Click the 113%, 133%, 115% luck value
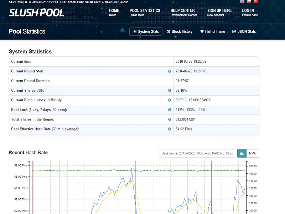Screen dimensions: 285x214 190,110
